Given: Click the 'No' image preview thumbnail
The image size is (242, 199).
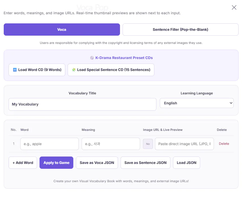Looking at the screenshot, I should click(148, 144).
